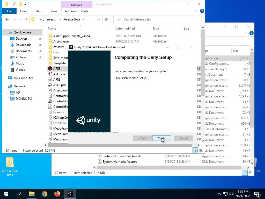Launch Firefox from taskbar
265x199 pixels.
(x=57, y=194)
